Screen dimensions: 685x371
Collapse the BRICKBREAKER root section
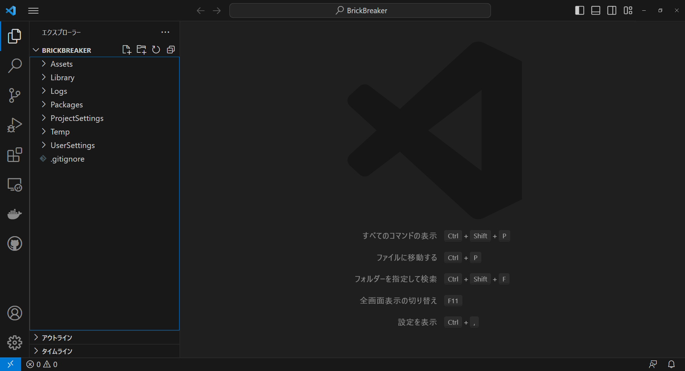[x=105, y=50]
